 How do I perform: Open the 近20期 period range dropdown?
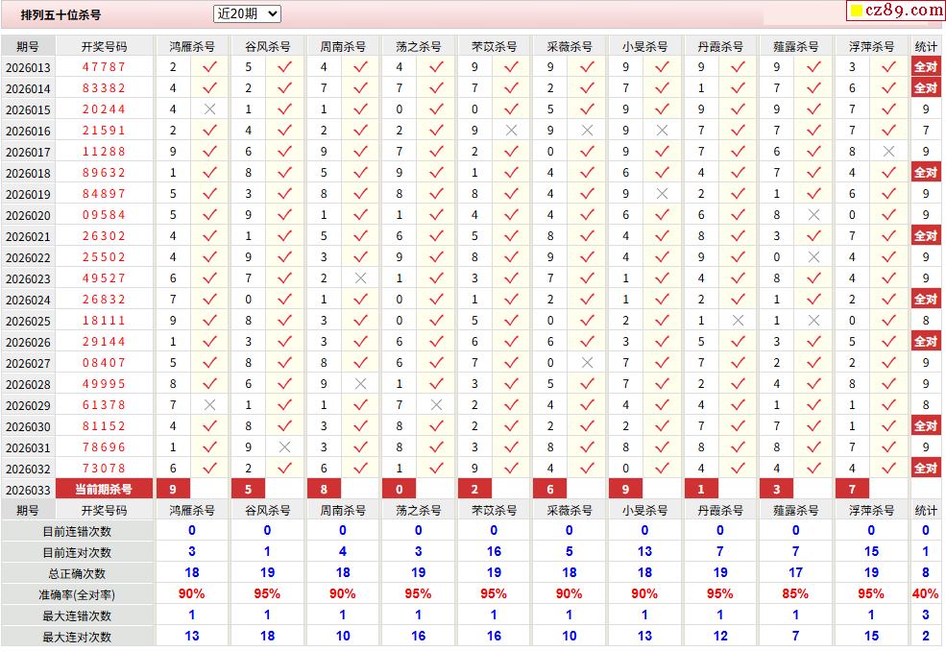click(x=247, y=13)
